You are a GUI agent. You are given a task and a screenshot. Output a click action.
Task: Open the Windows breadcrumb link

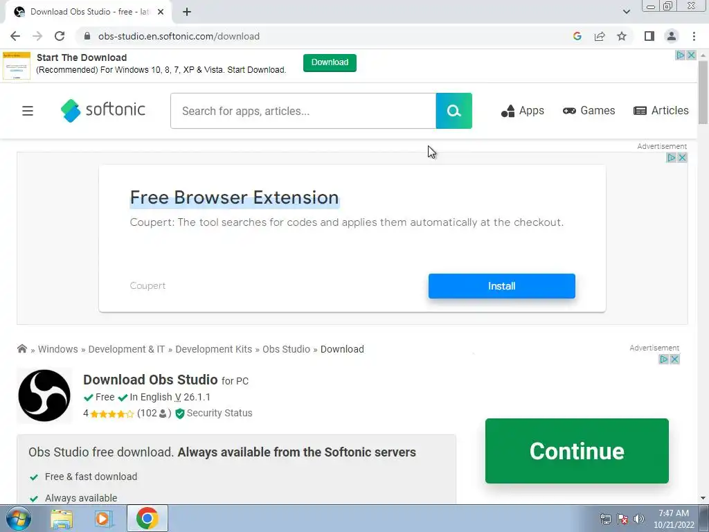pyautogui.click(x=58, y=349)
